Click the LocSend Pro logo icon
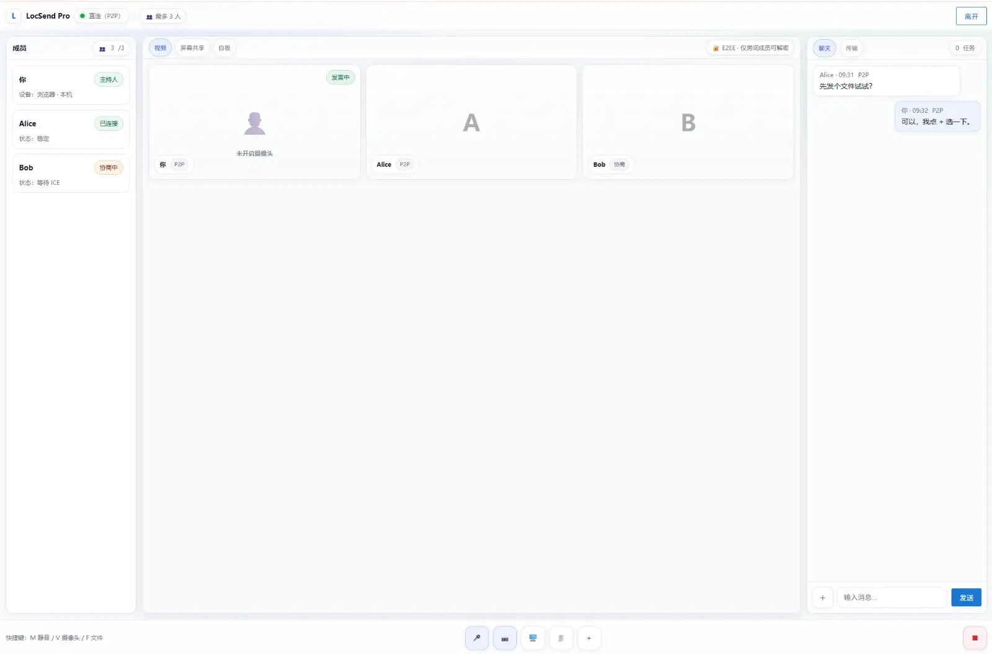This screenshot has height=654, width=992. [x=14, y=16]
